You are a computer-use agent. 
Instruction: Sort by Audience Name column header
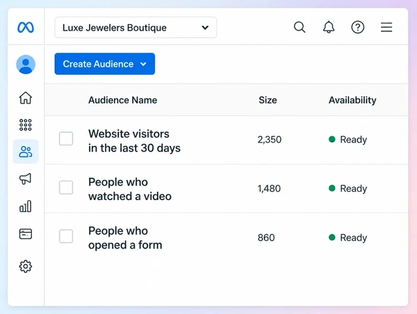tap(122, 100)
